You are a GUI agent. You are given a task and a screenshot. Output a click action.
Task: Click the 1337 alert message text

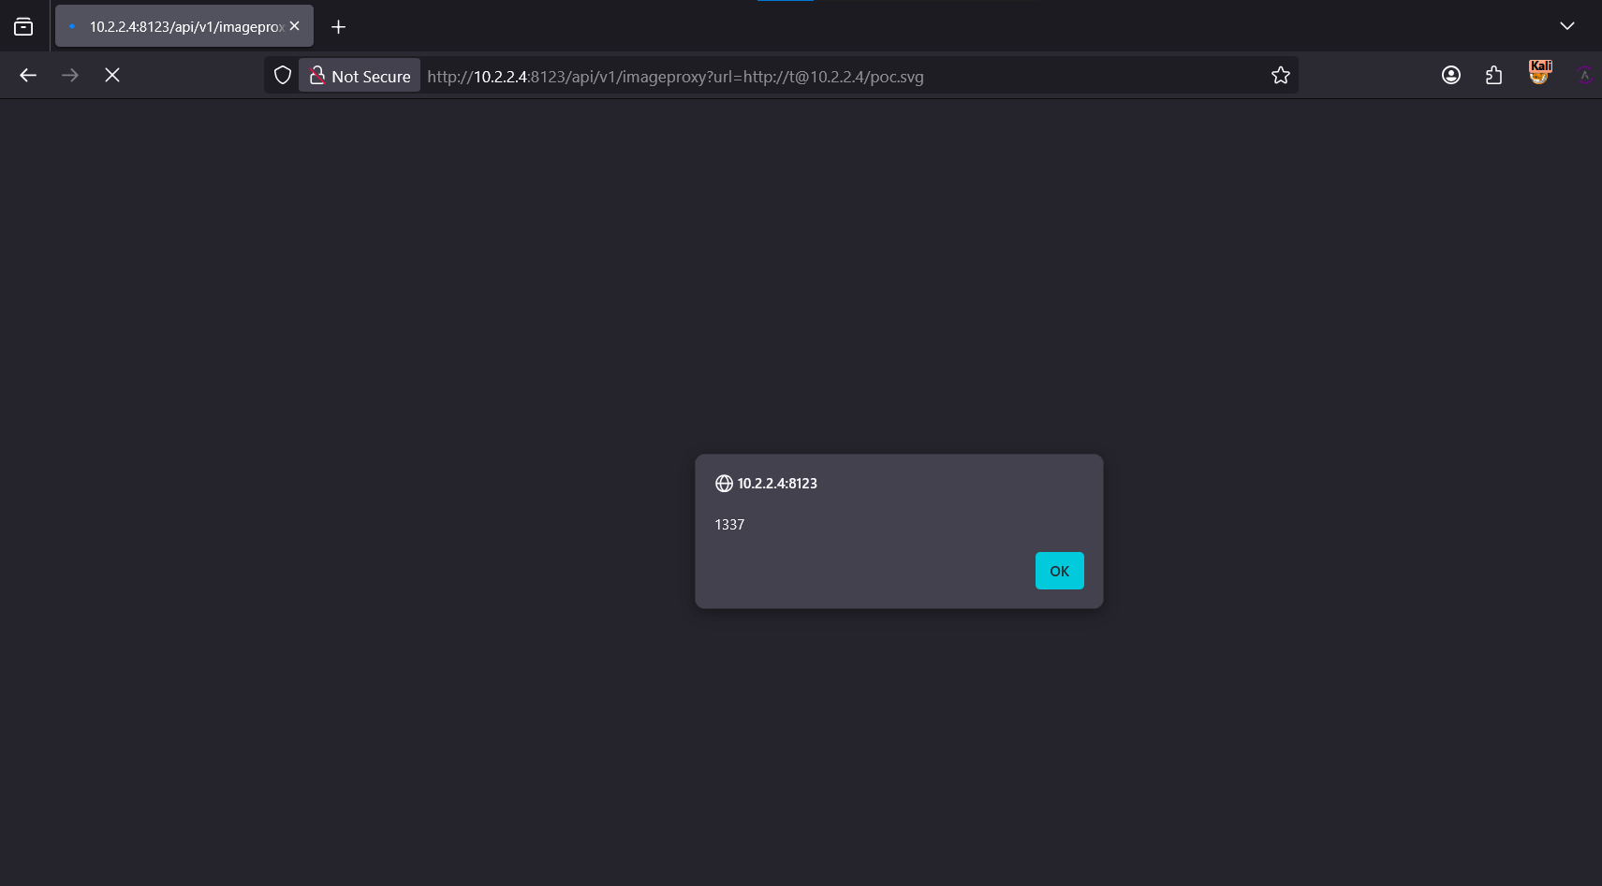point(729,525)
